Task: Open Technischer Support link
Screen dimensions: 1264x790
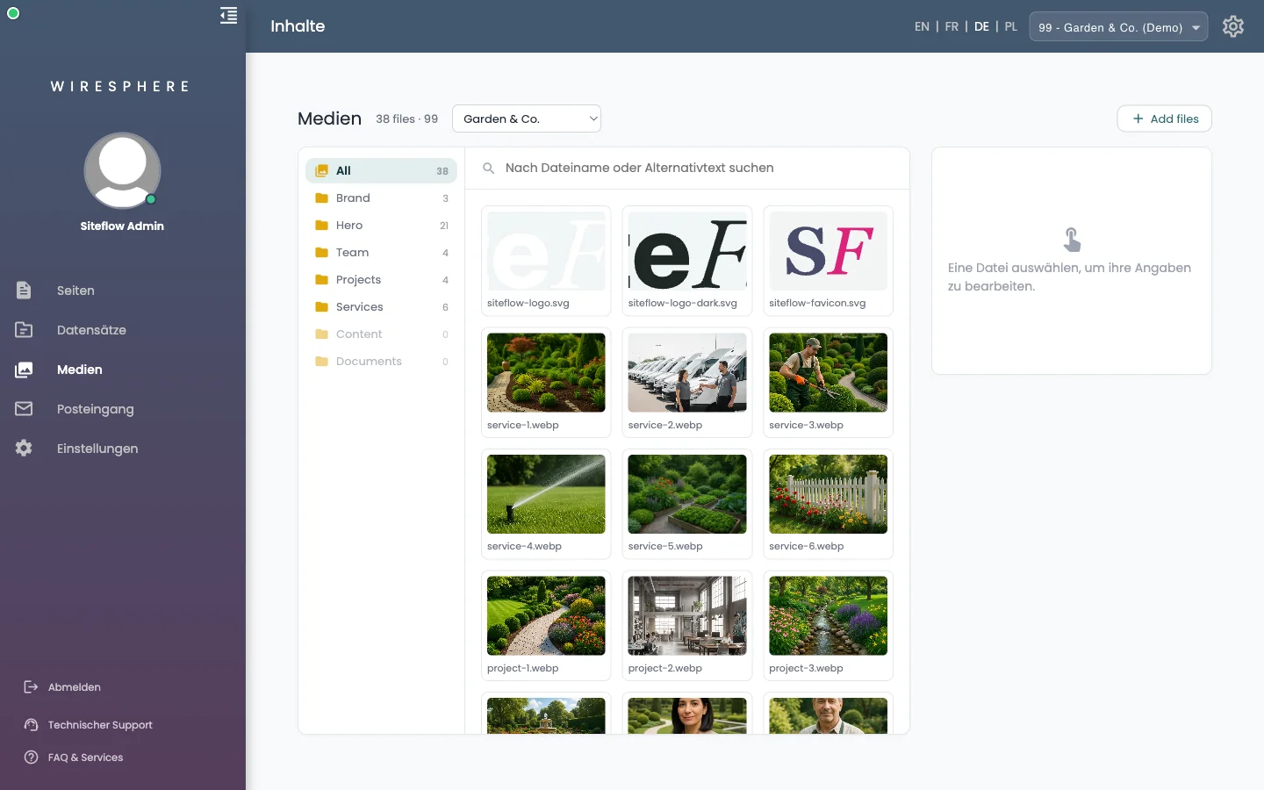Action: point(100,725)
